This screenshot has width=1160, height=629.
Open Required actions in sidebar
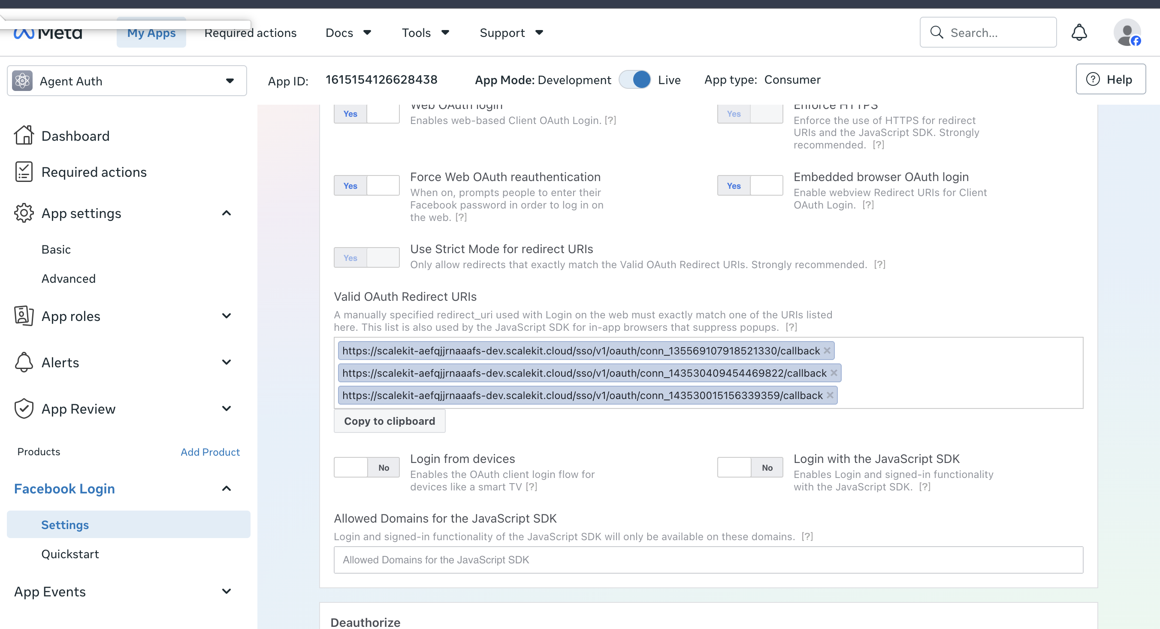[x=94, y=172]
